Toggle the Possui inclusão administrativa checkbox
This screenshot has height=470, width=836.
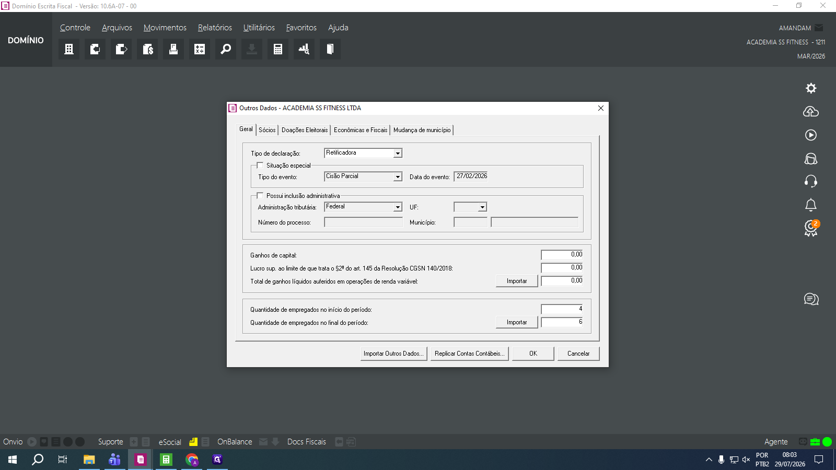(x=260, y=196)
